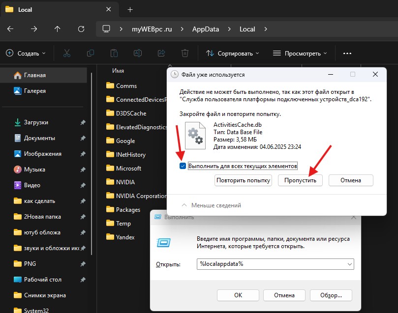Click Отмена in the Run dialog
Image resolution: width=398 pixels, height=313 pixels.
[x=284, y=295]
